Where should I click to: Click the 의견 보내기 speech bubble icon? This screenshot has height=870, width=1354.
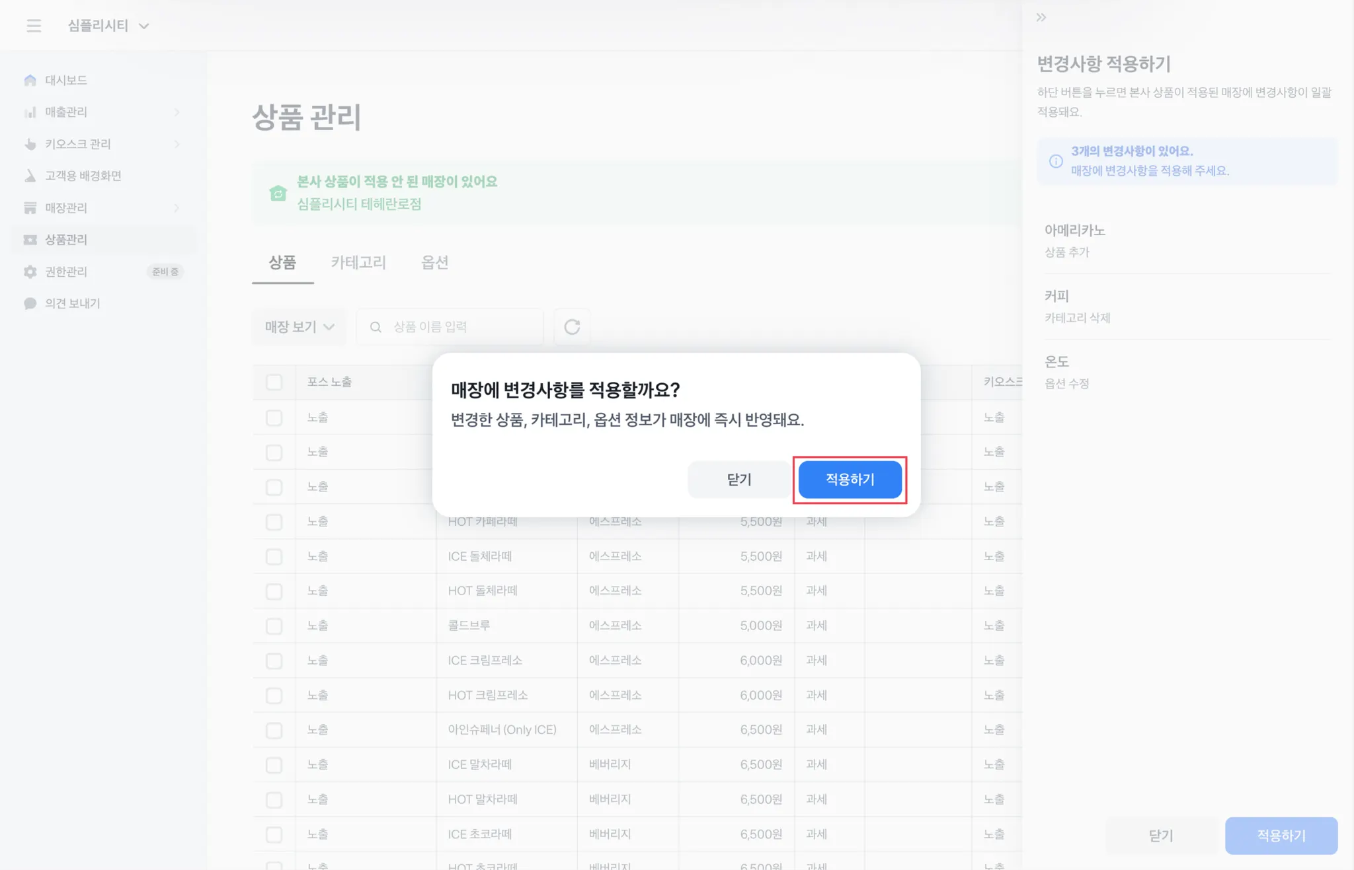30,303
